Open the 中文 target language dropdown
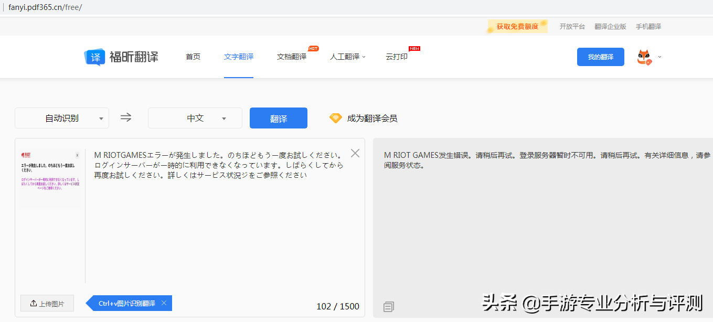This screenshot has height=322, width=713. coord(195,118)
